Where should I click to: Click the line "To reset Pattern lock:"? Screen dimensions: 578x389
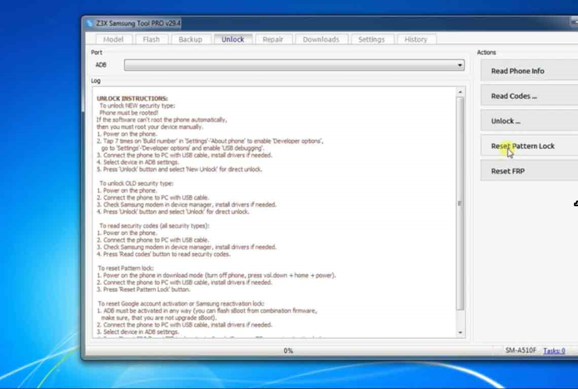(126, 268)
